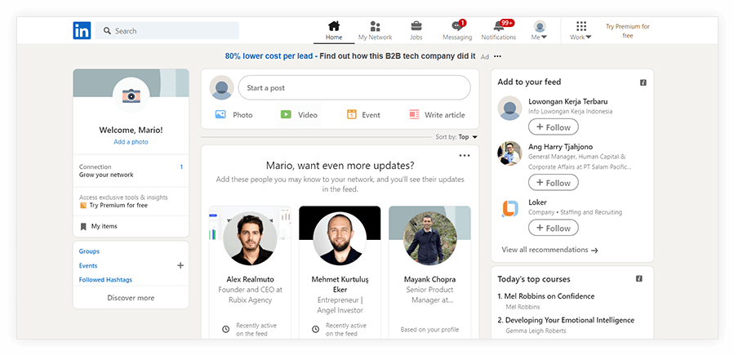Viewport: 734px width, 355px height.
Task: Add a Video to post
Action: pos(299,114)
